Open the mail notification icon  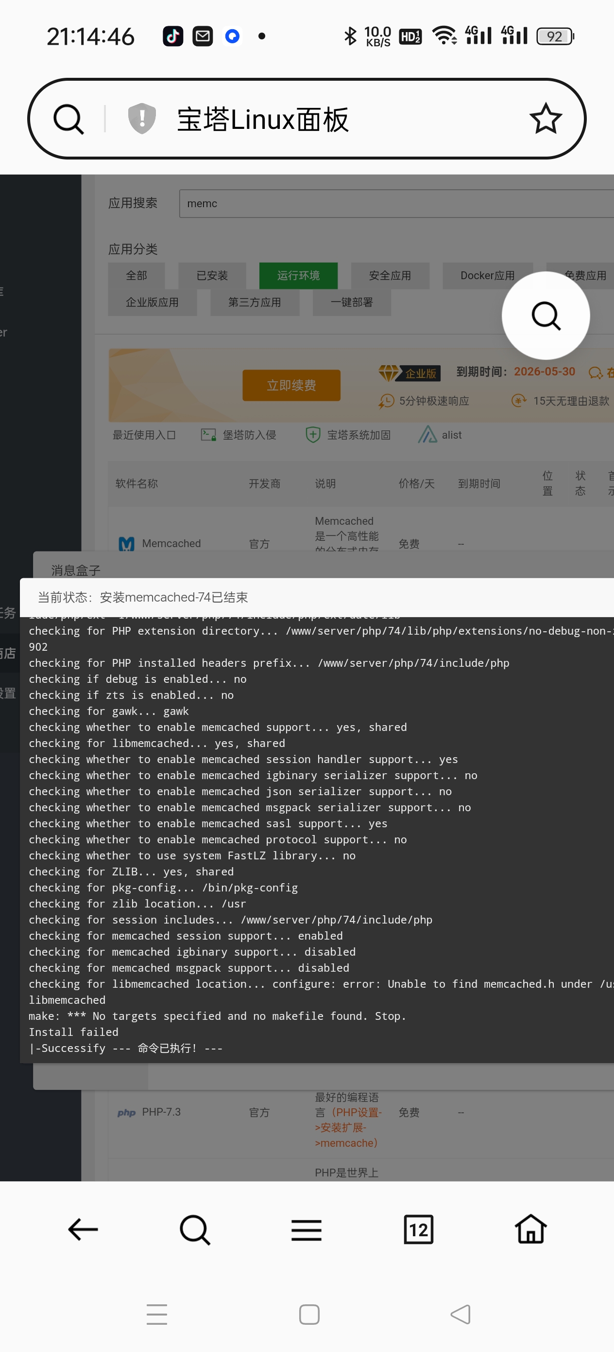coord(203,36)
